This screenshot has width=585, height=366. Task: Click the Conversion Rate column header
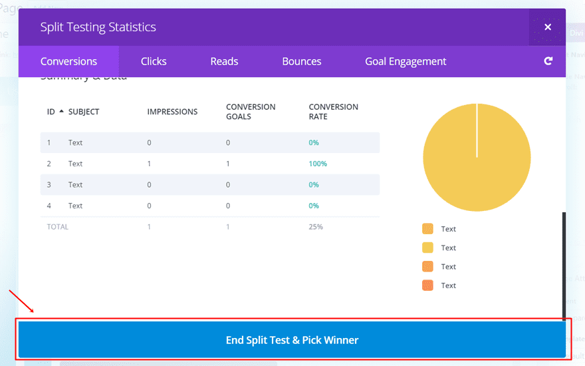(x=333, y=111)
